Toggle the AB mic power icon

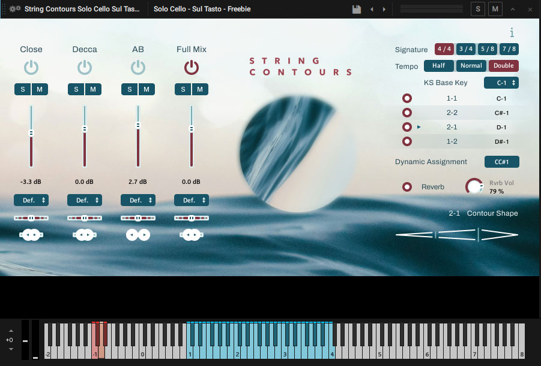click(138, 68)
